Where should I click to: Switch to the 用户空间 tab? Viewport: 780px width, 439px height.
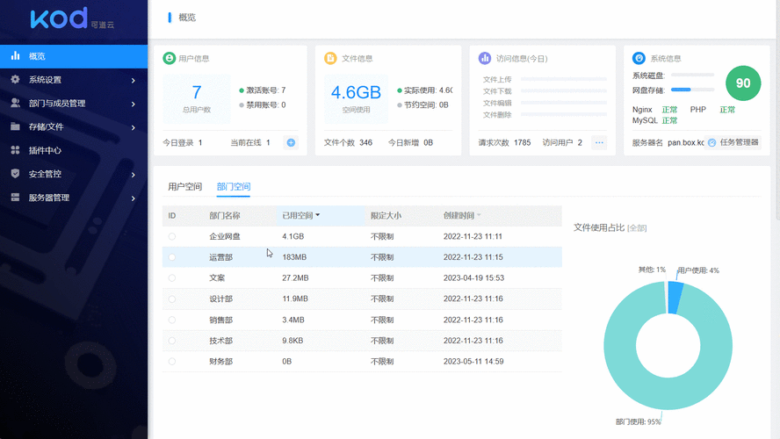pyautogui.click(x=185, y=186)
